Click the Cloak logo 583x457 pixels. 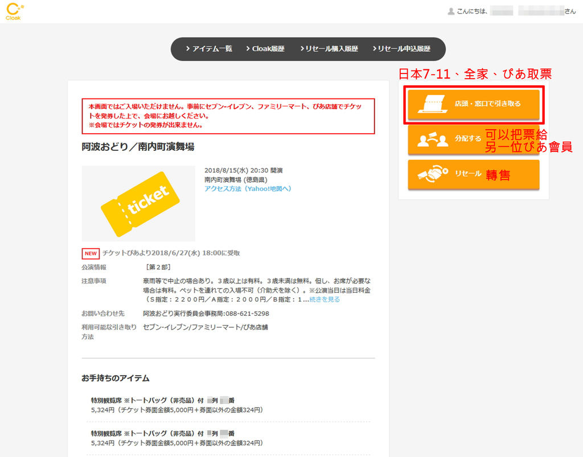pyautogui.click(x=14, y=11)
